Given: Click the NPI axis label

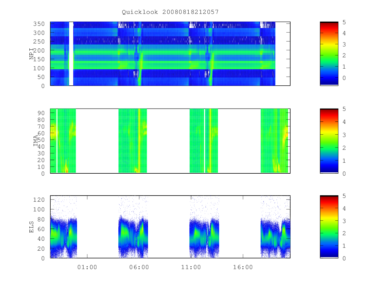Looking at the screenshot, I should pos(32,54).
